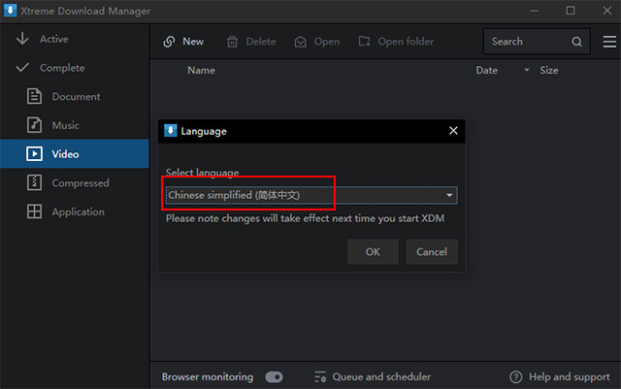Click the New download link icon

tap(169, 42)
